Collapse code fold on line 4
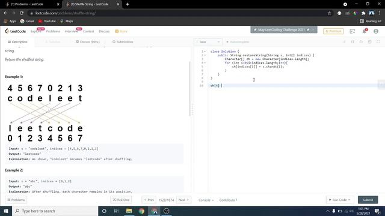 pyautogui.click(x=205, y=62)
